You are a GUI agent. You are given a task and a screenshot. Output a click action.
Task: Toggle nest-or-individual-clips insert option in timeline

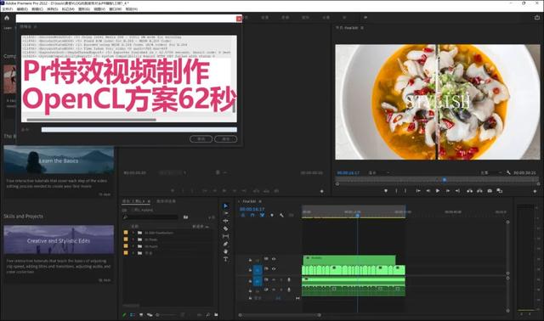coord(243,215)
